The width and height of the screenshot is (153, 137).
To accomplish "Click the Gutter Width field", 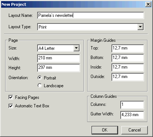I will 132,115.
